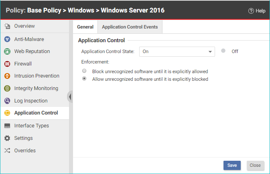Select the Overrides shuffle icon

pyautogui.click(x=7, y=151)
